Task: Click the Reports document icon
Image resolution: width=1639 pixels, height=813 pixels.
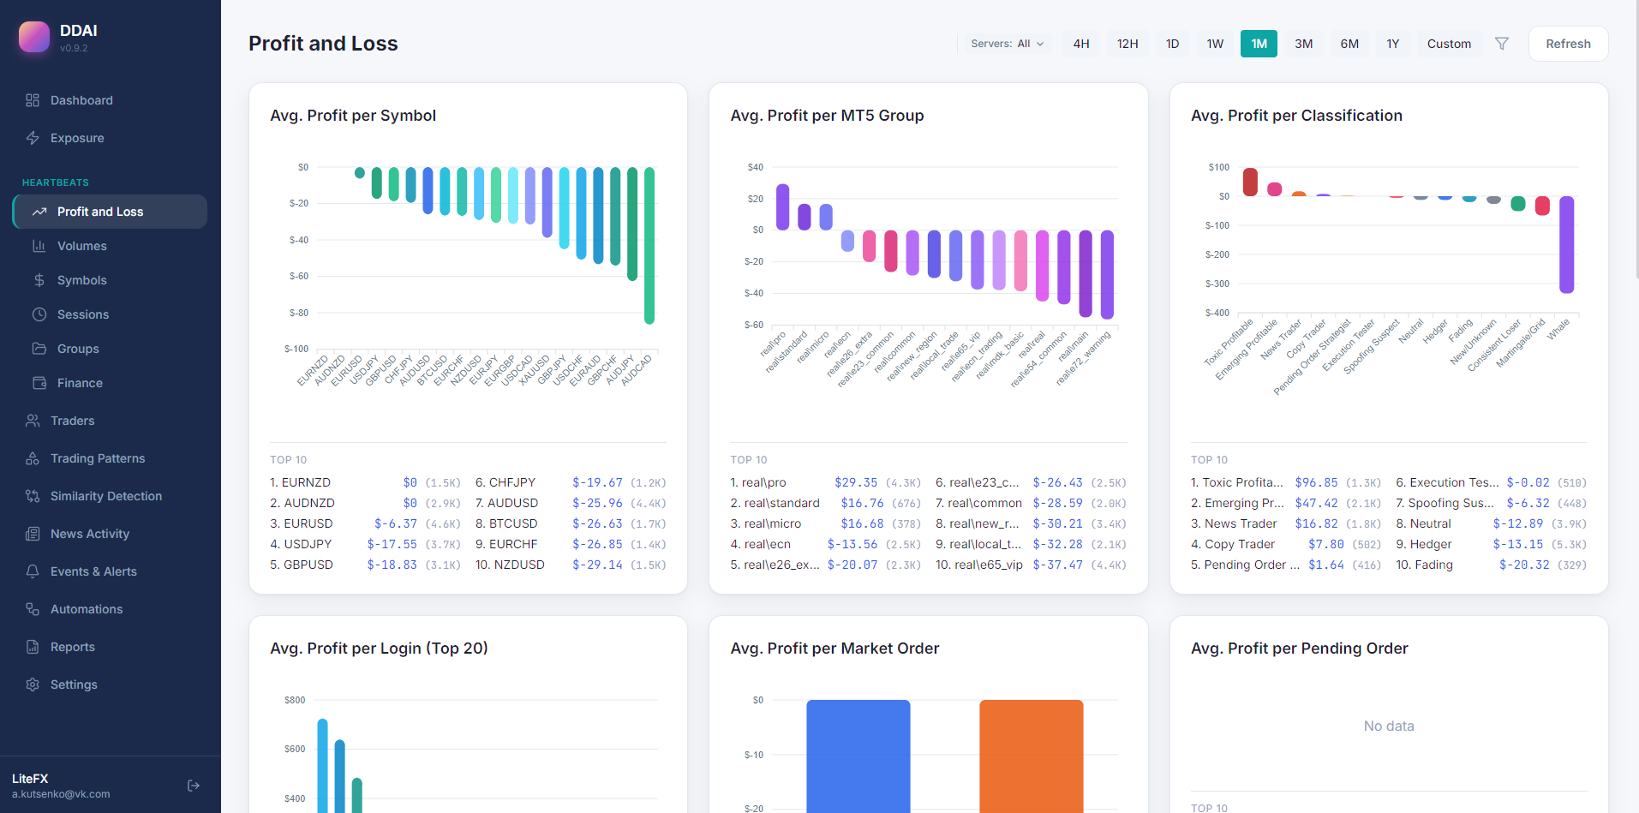Action: [x=33, y=647]
